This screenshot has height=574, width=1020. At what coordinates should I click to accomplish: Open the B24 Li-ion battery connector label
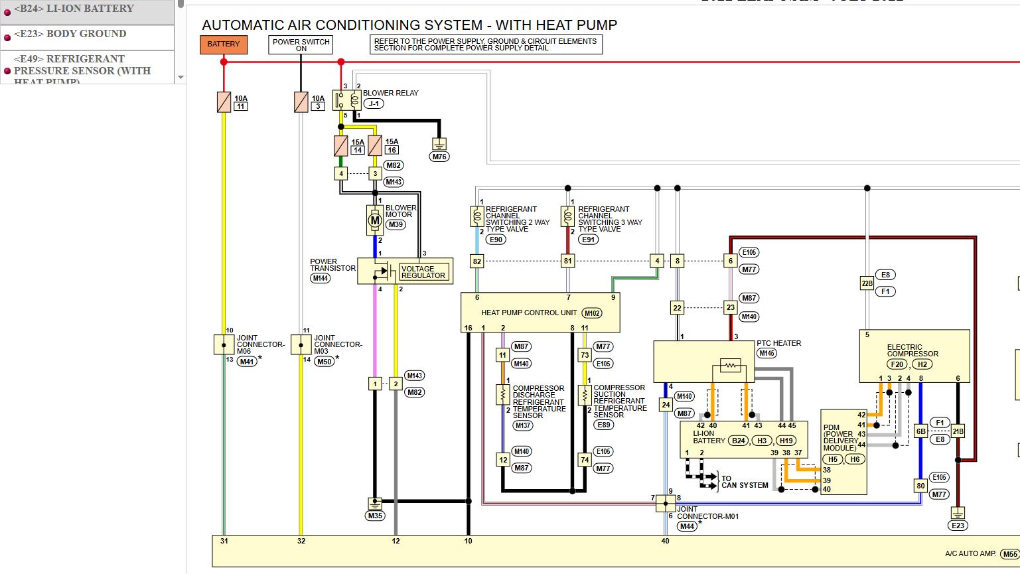pos(739,441)
